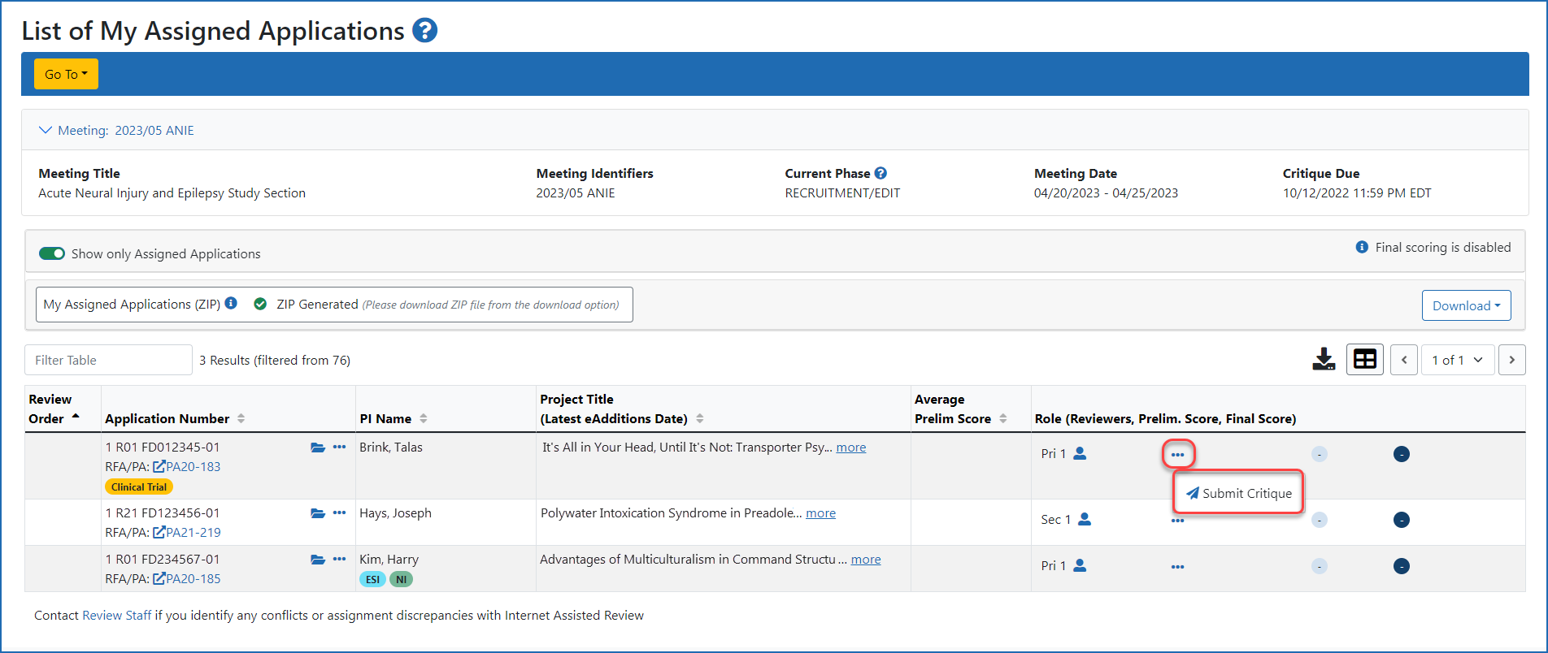Click the Current Phase help icon
Screen dimensions: 1548x653
(x=881, y=173)
